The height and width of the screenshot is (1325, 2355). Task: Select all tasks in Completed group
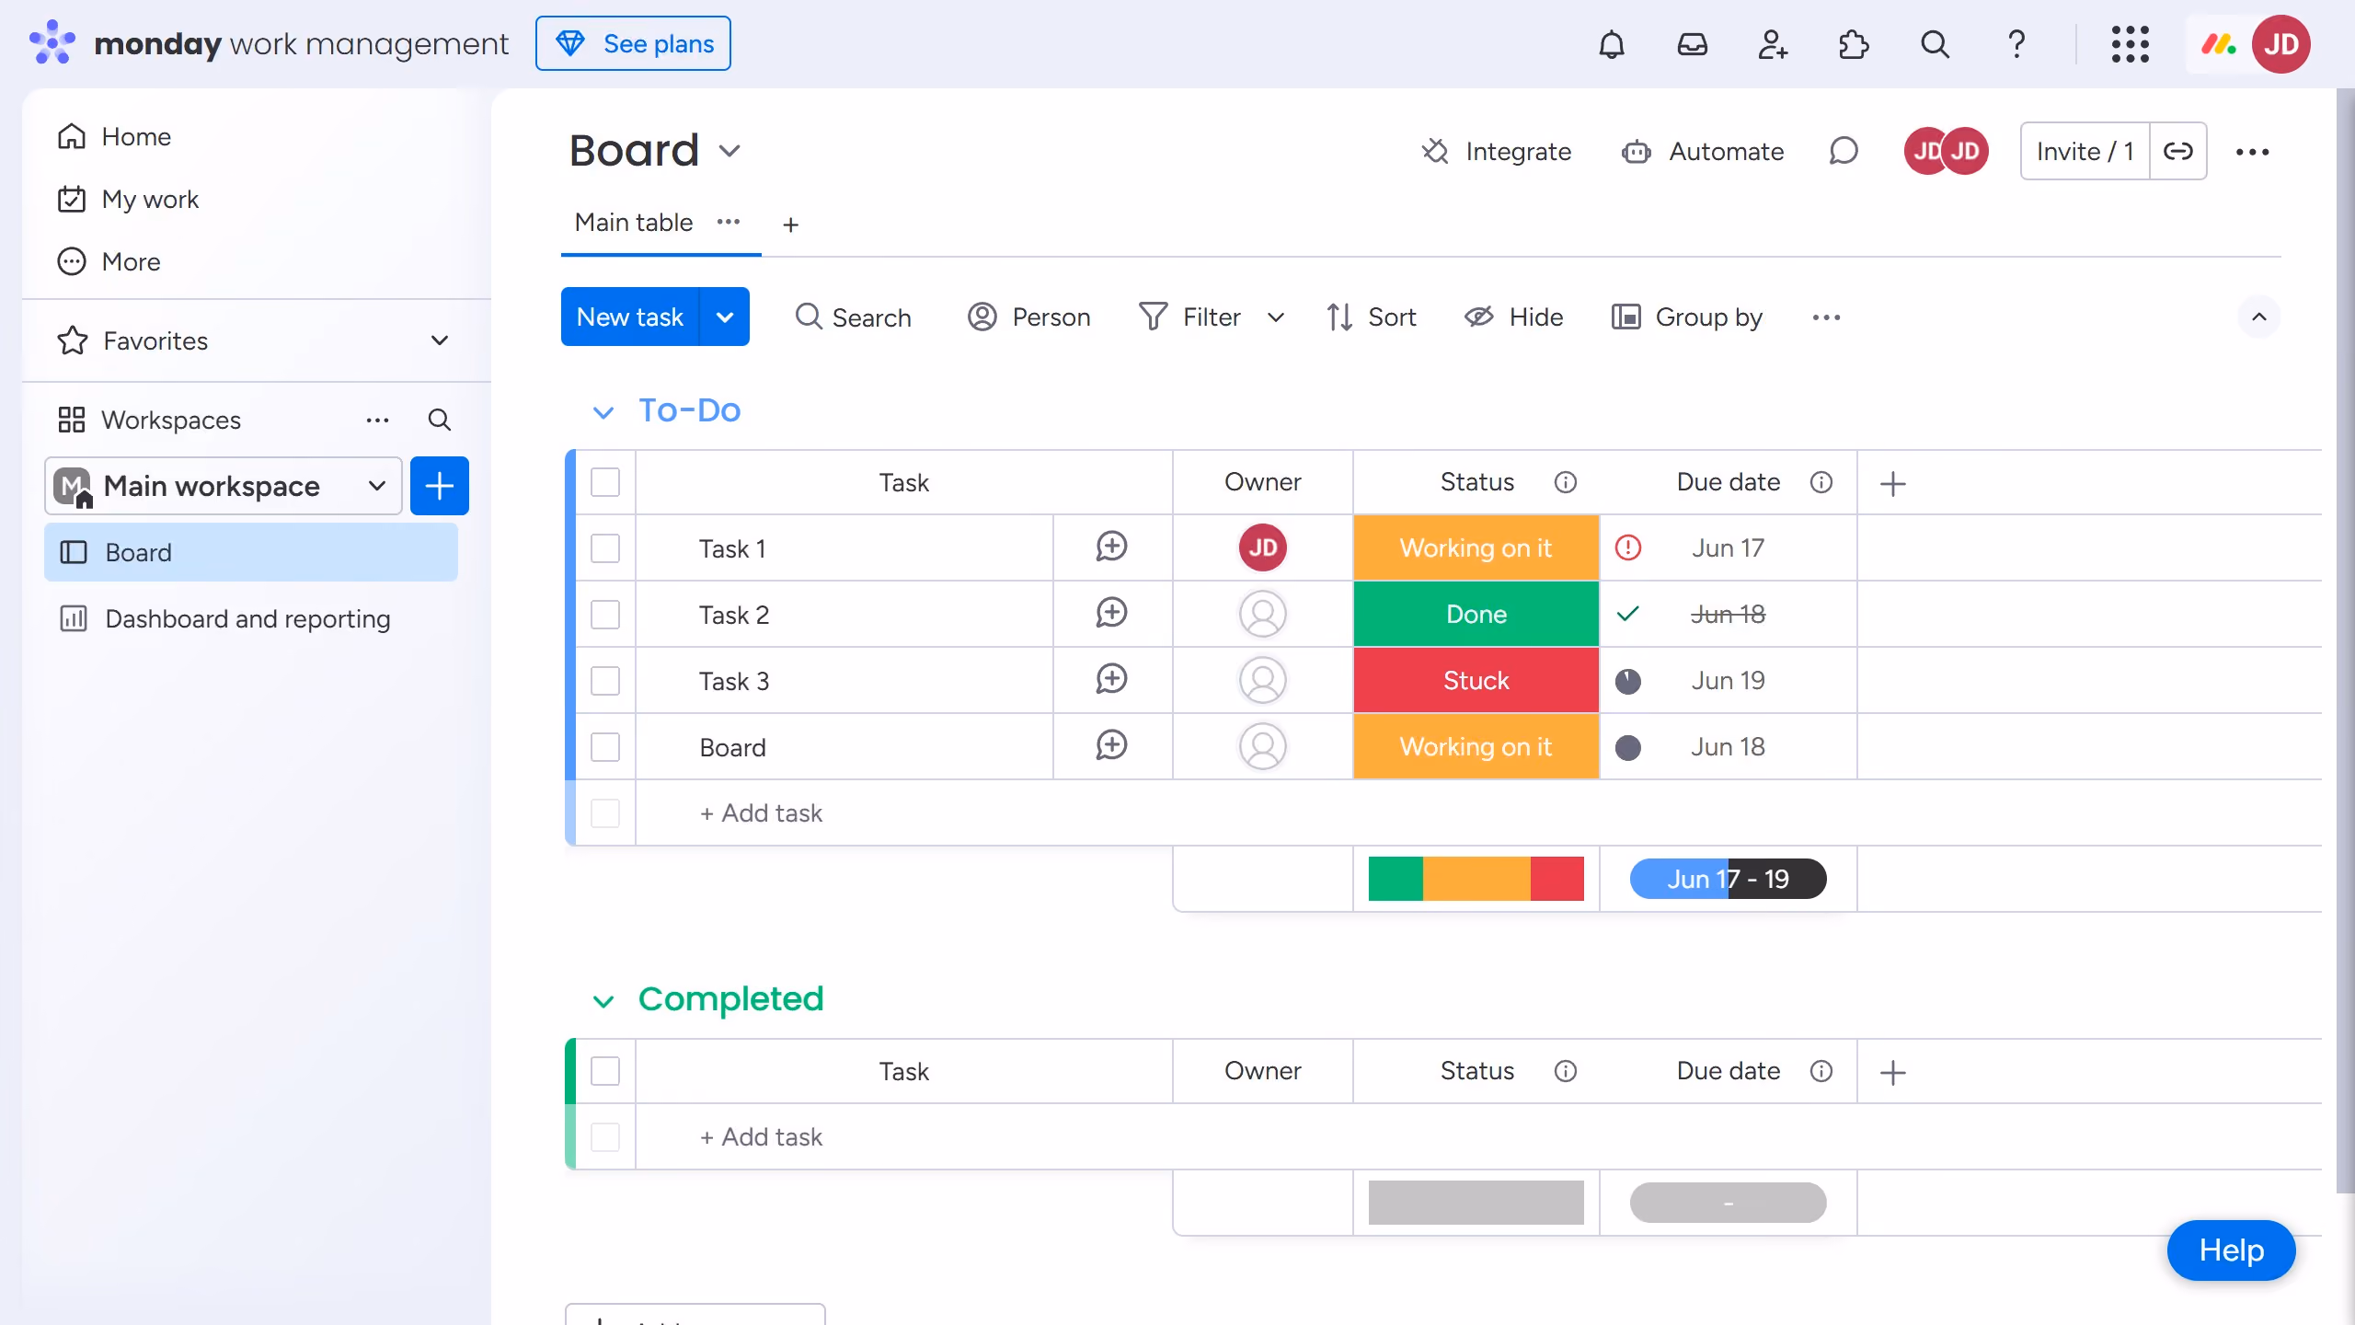tap(605, 1071)
